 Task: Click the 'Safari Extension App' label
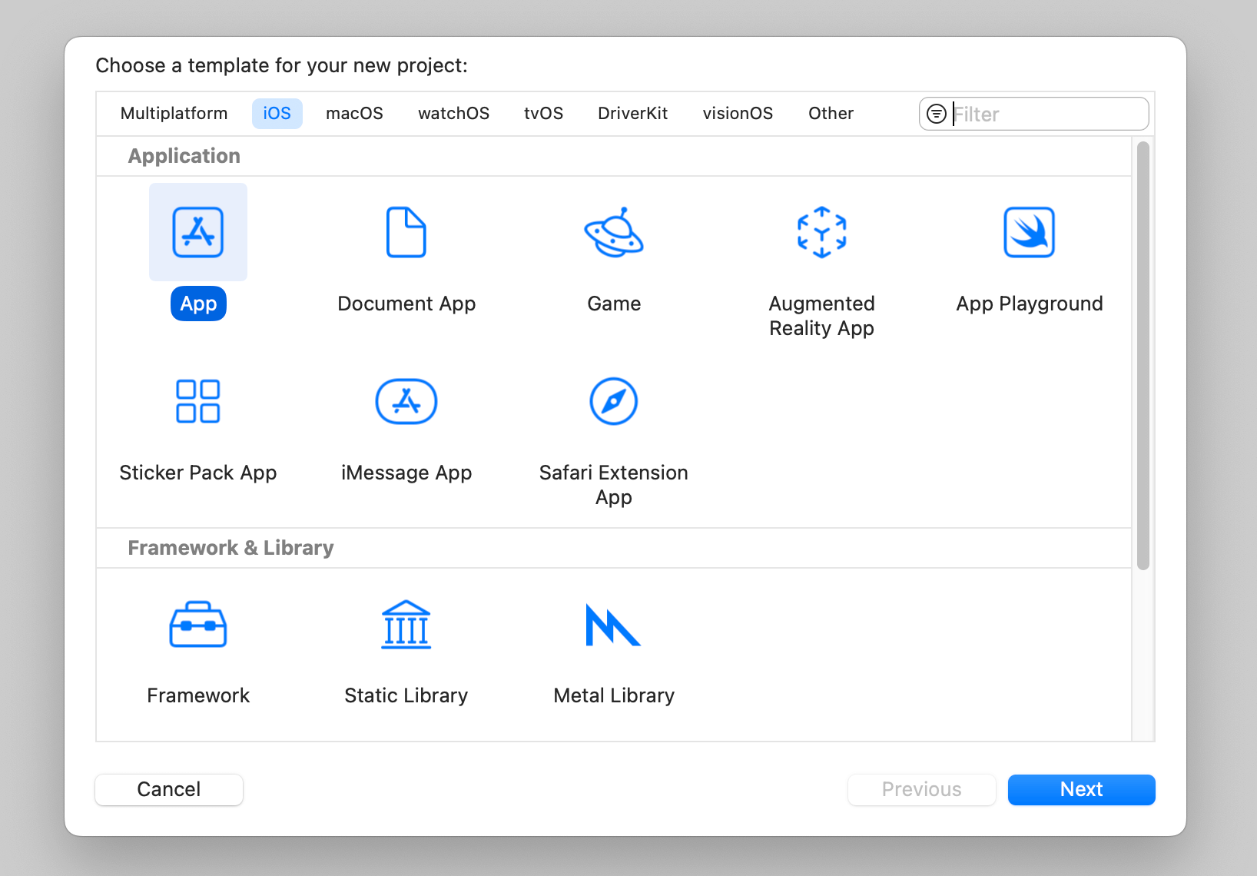[614, 485]
